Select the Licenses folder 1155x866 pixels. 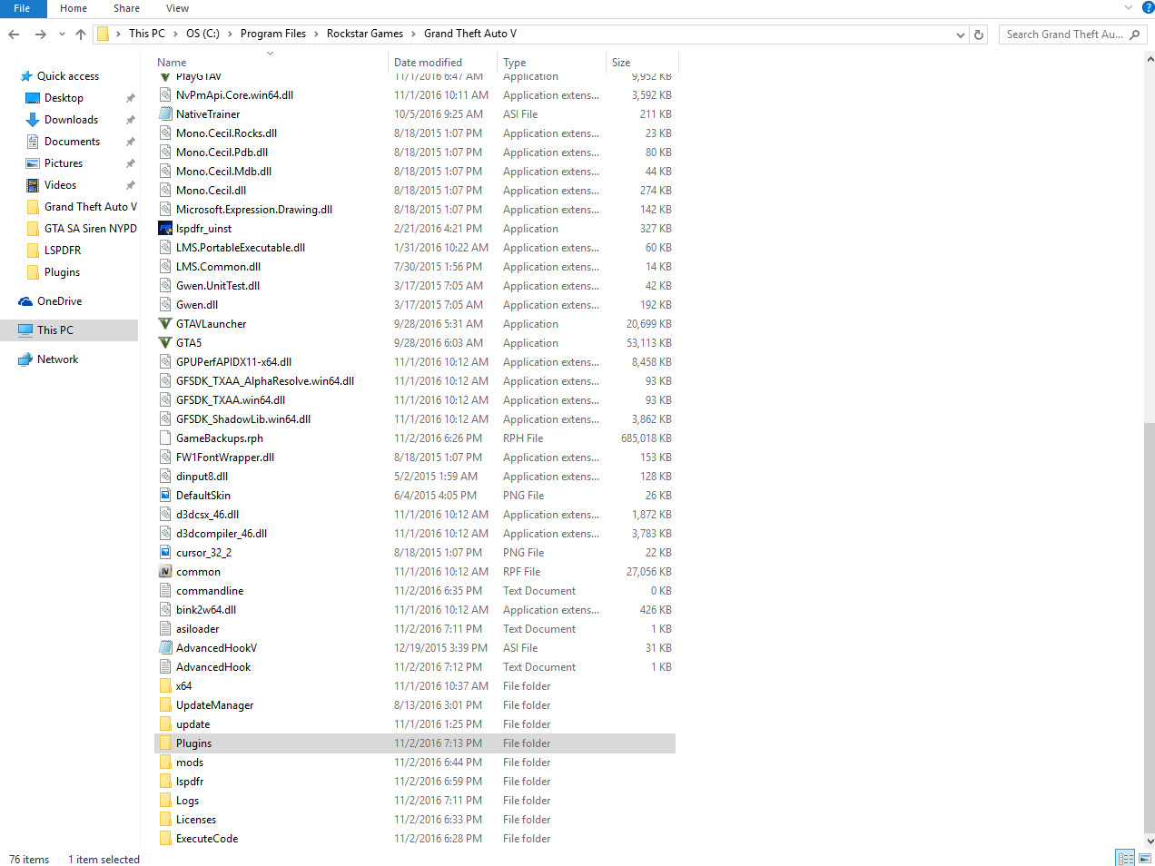[x=196, y=820]
